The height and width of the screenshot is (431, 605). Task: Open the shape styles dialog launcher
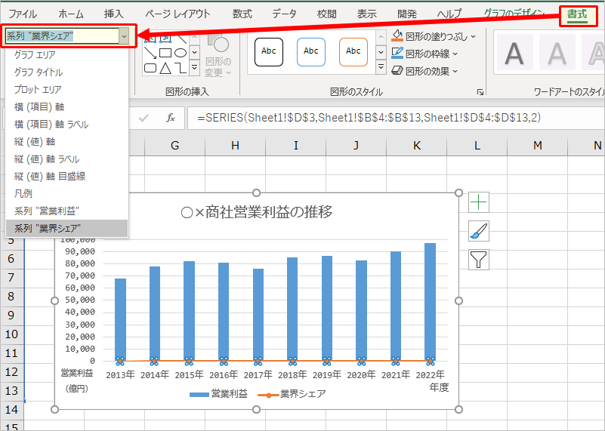(480, 92)
